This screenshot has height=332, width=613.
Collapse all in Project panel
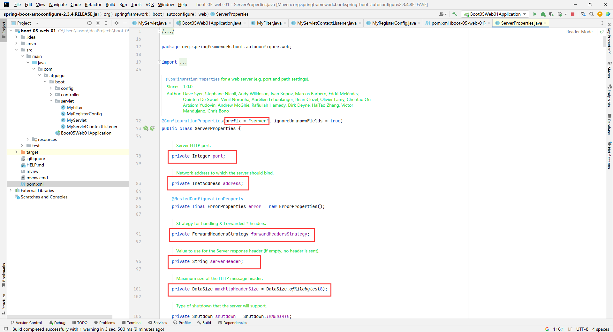[x=106, y=23]
